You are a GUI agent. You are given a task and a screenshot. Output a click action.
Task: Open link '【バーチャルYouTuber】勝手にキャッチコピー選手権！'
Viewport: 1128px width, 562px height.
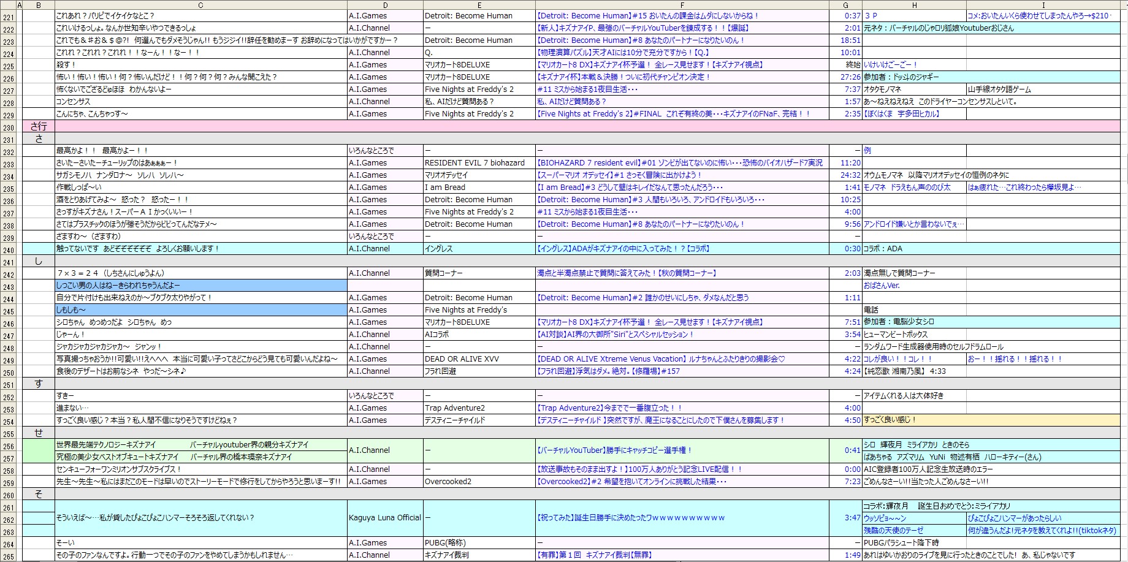[614, 450]
